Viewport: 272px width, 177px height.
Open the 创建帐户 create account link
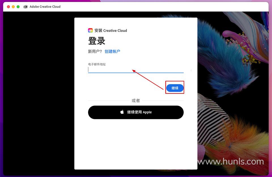112,51
